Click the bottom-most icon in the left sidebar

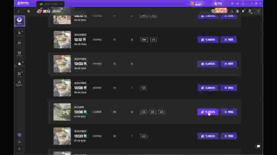click(x=19, y=149)
